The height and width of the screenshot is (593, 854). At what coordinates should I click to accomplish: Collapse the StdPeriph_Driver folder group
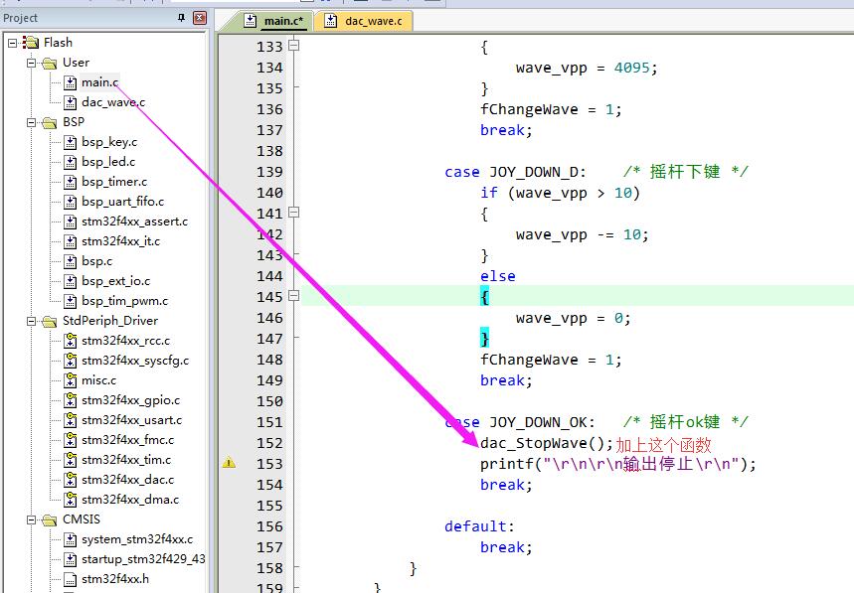point(32,321)
